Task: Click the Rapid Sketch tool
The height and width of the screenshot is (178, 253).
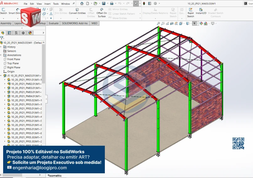Action: (x=191, y=13)
